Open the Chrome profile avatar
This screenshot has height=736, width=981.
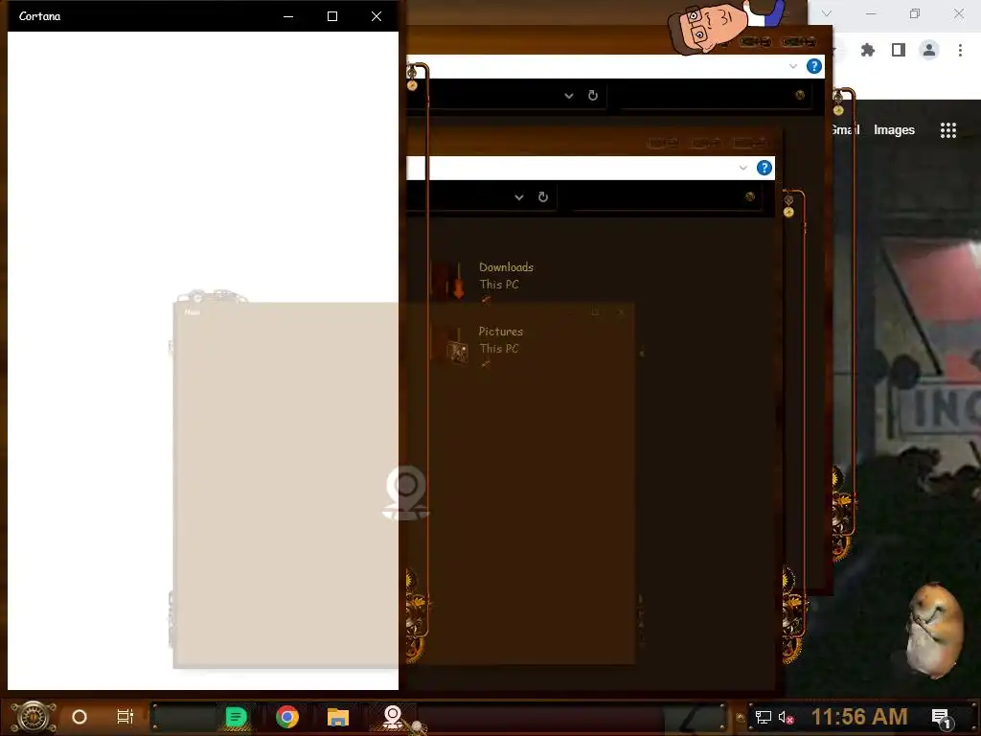pyautogui.click(x=929, y=50)
